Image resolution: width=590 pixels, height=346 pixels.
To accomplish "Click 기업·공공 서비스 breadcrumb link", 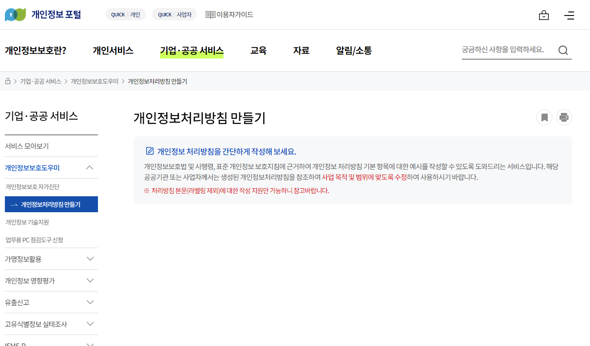I will pyautogui.click(x=41, y=82).
